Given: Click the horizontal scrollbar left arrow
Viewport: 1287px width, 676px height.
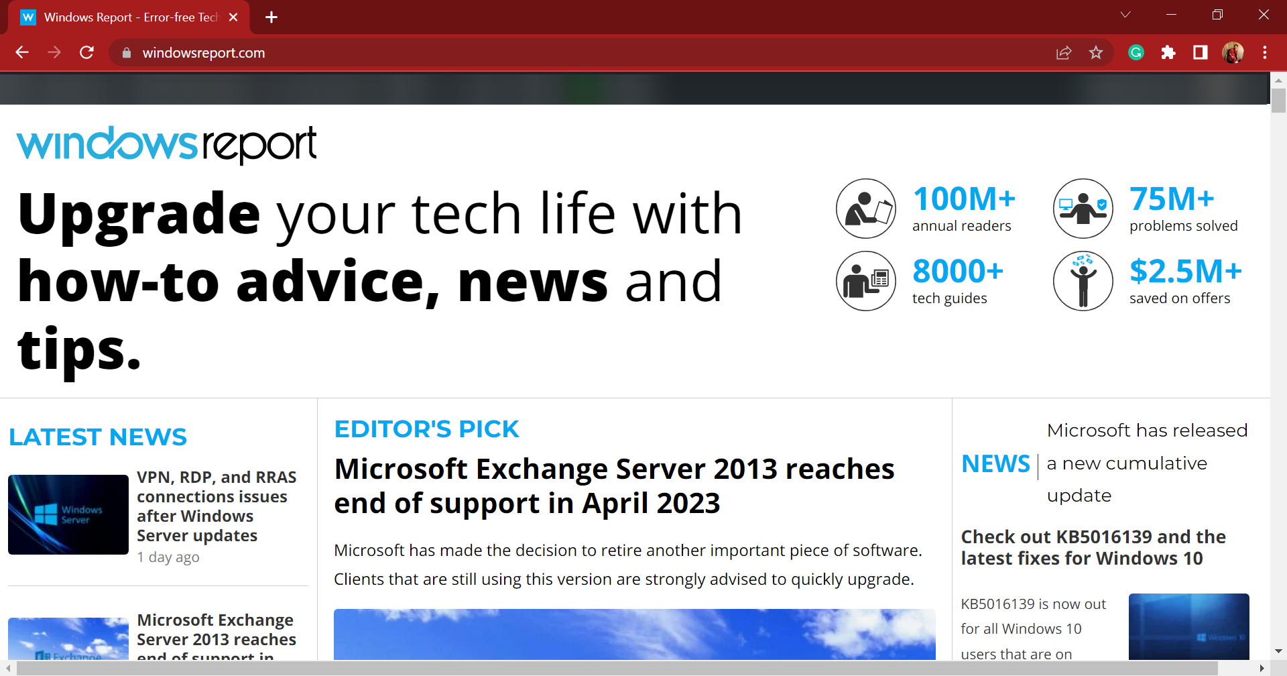Looking at the screenshot, I should [x=8, y=668].
